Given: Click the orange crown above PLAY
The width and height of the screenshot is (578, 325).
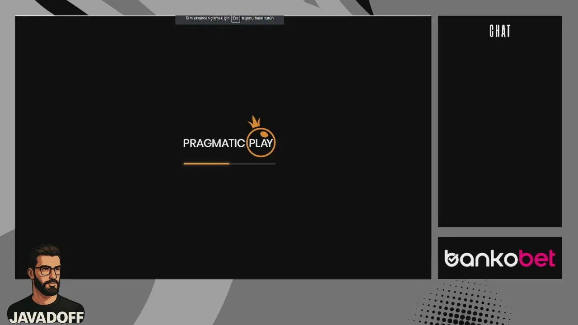Looking at the screenshot, I should (x=255, y=121).
